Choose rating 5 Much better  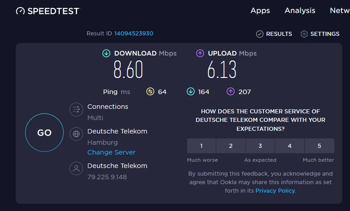click(x=319, y=146)
